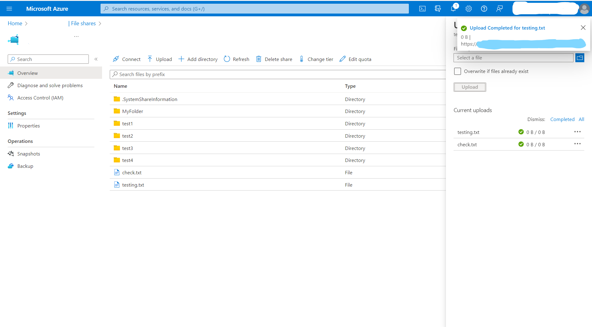The height and width of the screenshot is (327, 592).
Task: Open the ellipsis menu for testing.txt upload
Action: pyautogui.click(x=578, y=132)
